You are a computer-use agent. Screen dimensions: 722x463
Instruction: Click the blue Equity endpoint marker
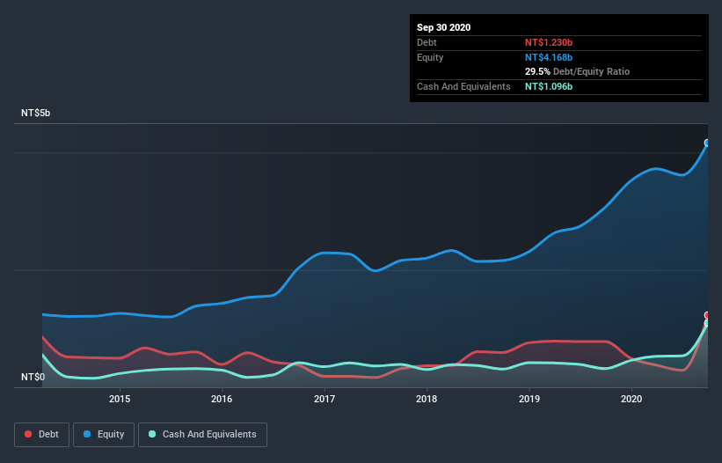click(707, 143)
